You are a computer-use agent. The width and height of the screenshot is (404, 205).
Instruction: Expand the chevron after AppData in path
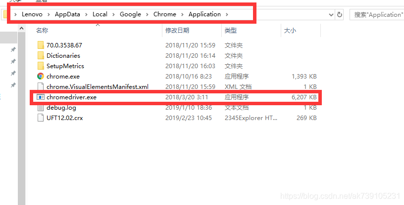[x=86, y=15]
